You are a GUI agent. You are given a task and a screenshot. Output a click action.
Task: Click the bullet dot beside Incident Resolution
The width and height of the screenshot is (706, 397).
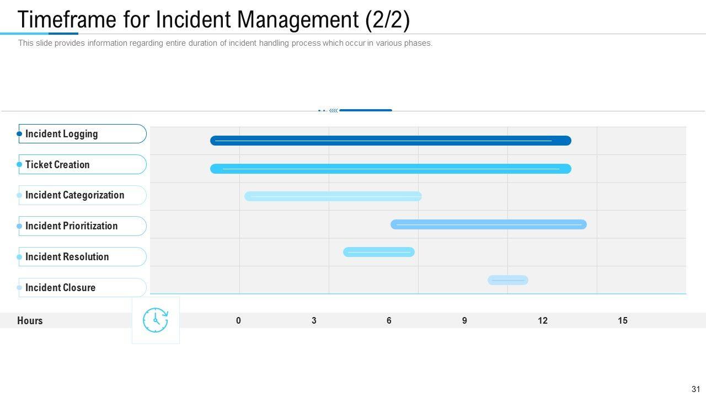point(19,257)
